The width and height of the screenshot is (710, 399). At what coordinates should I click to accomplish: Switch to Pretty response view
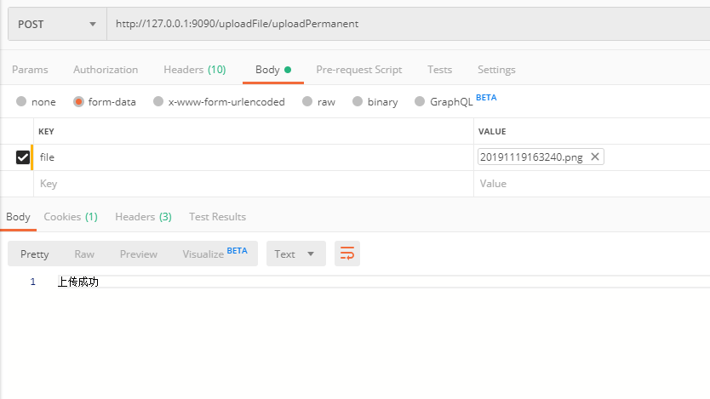(34, 254)
